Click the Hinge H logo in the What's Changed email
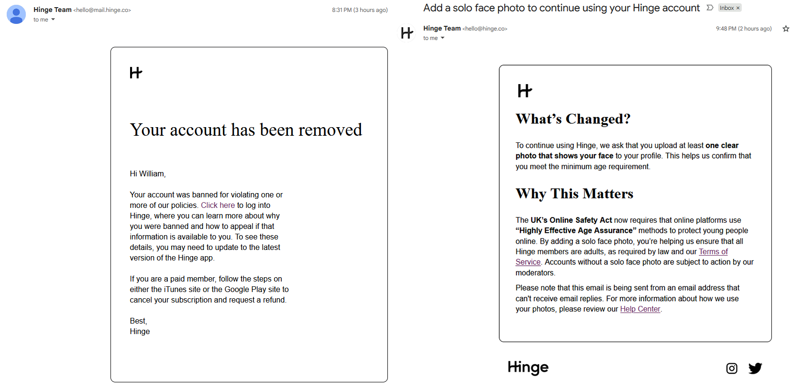This screenshot has height=390, width=792. pos(525,91)
